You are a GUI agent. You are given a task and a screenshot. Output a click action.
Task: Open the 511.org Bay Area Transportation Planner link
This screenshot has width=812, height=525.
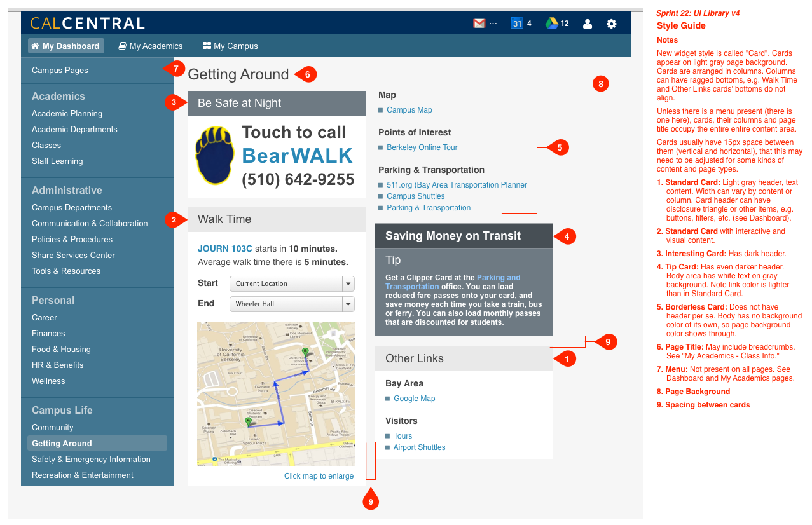click(x=457, y=185)
